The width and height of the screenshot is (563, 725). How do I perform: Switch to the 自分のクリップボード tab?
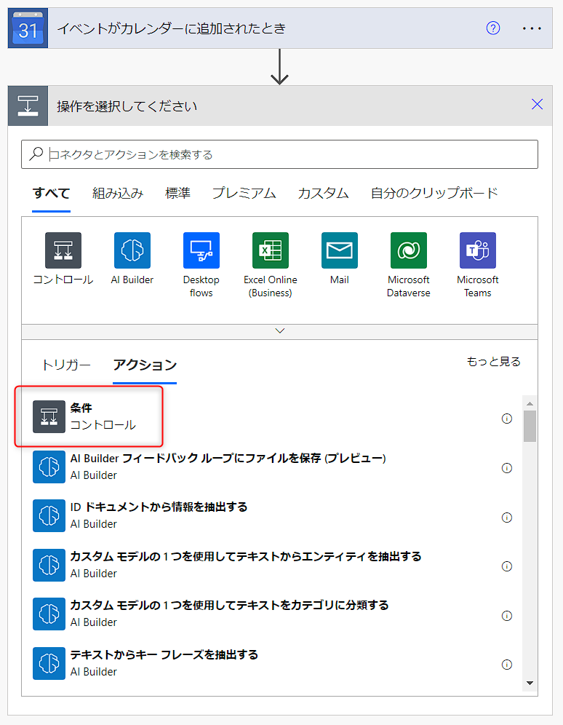pos(434,193)
